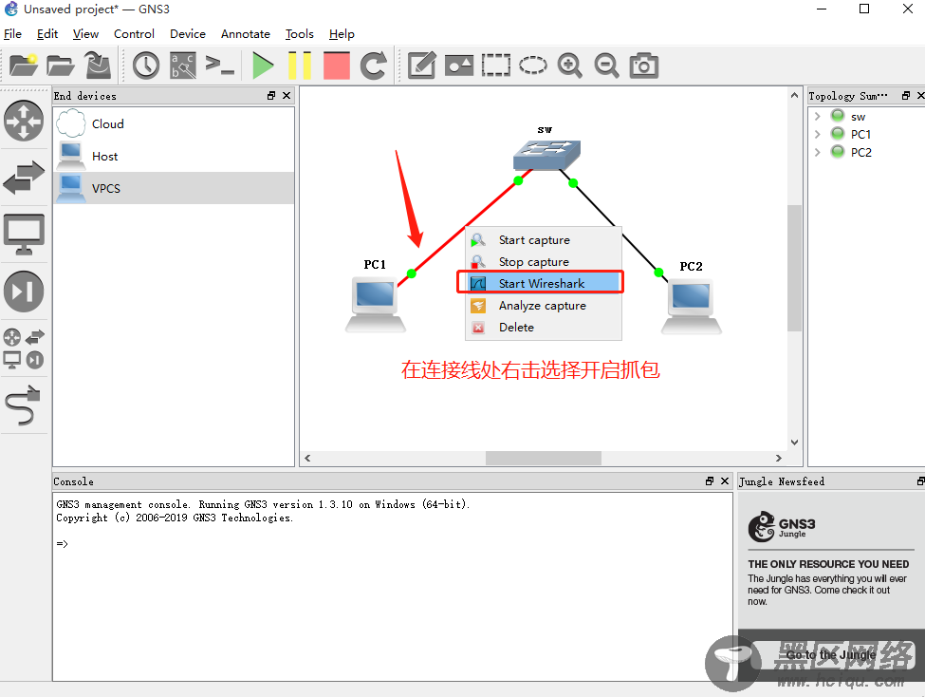Browse all devices in the sidebar

coord(24,348)
